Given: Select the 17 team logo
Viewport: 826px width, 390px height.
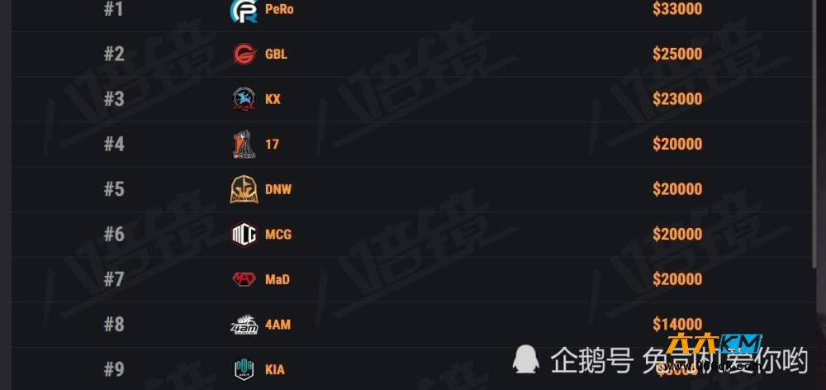Looking at the screenshot, I should point(244,145).
